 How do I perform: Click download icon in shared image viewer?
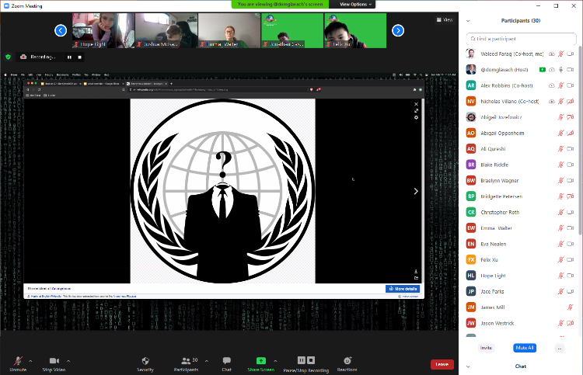[x=416, y=272]
